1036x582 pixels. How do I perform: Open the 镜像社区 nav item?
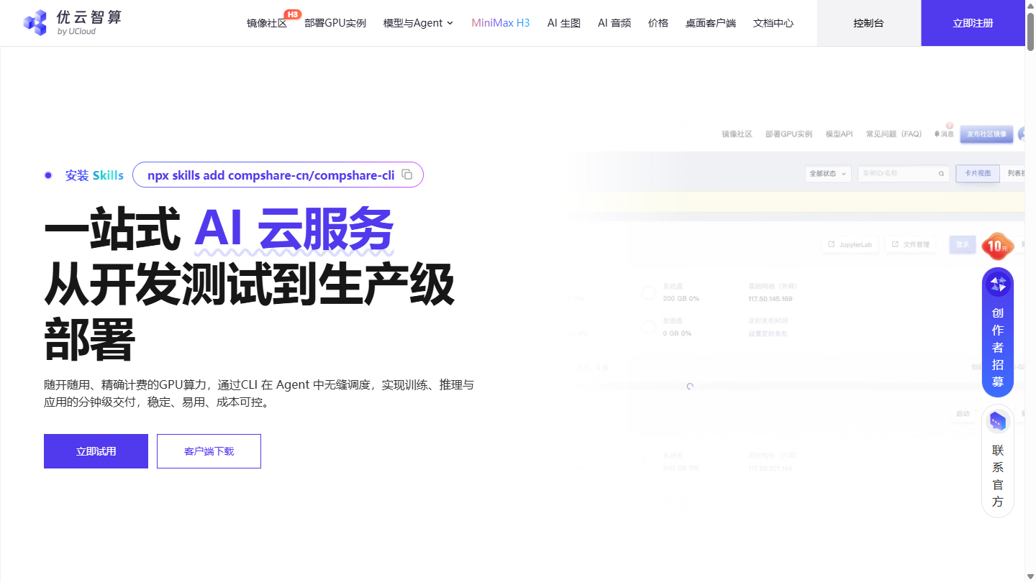267,23
